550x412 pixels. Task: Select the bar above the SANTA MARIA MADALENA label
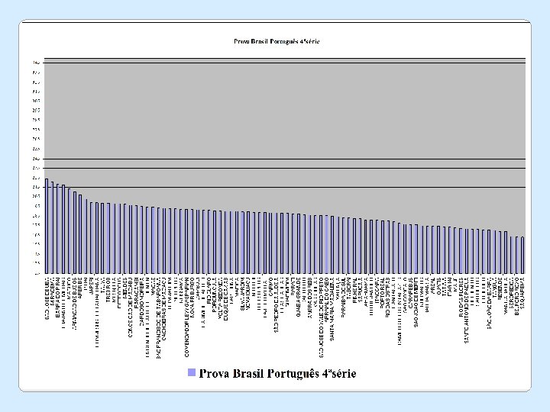coord(332,245)
